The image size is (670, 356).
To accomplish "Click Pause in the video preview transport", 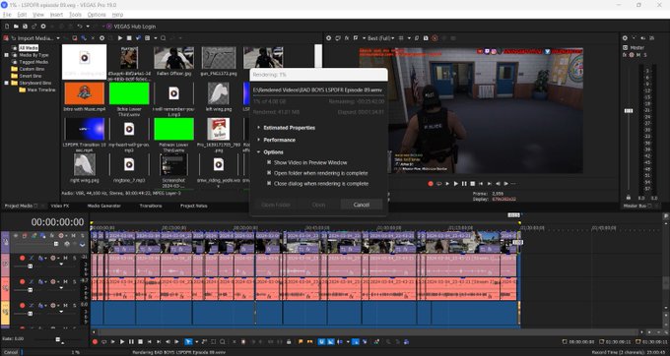I will click(x=464, y=184).
